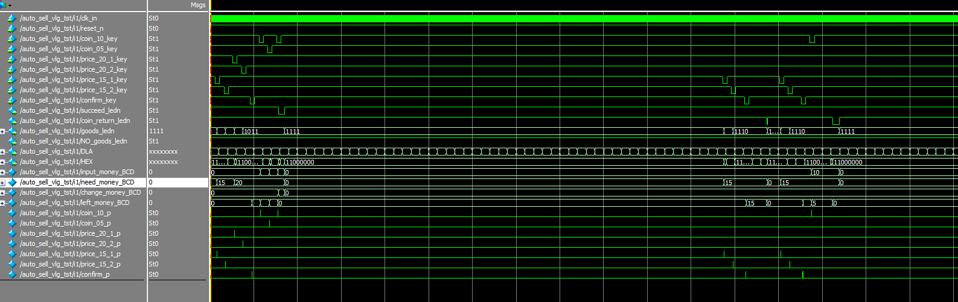This screenshot has width=958, height=302.
Task: Click the xxxxxxxx value in DLA Msgs cell
Action: click(x=163, y=151)
